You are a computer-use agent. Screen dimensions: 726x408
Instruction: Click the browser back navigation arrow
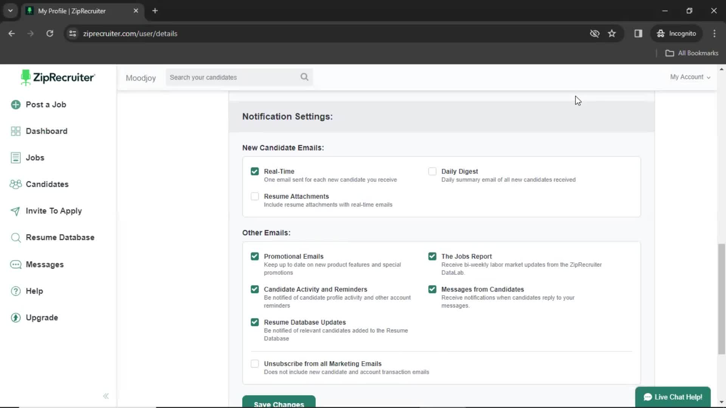click(x=12, y=33)
